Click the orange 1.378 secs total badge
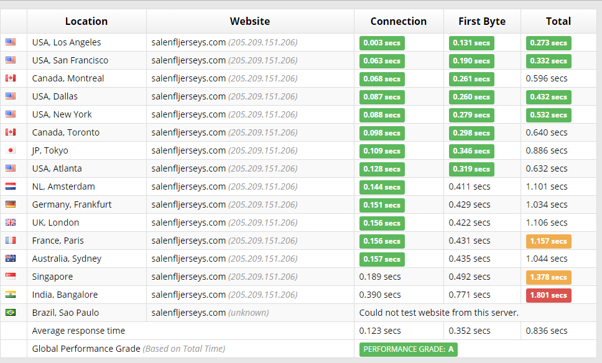The height and width of the screenshot is (363, 602). [x=549, y=277]
